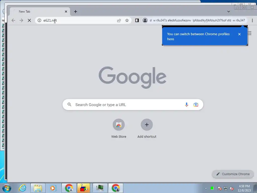Switch to second Chrome taskbar window

(115, 188)
